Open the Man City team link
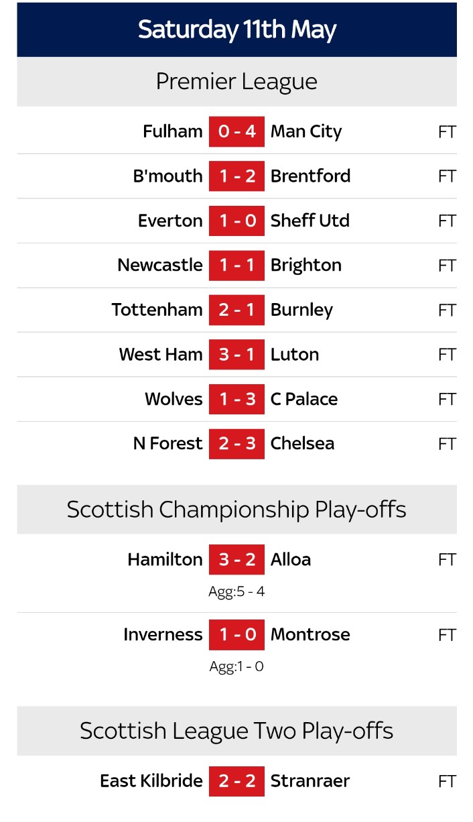This screenshot has height=822, width=473. [x=306, y=131]
